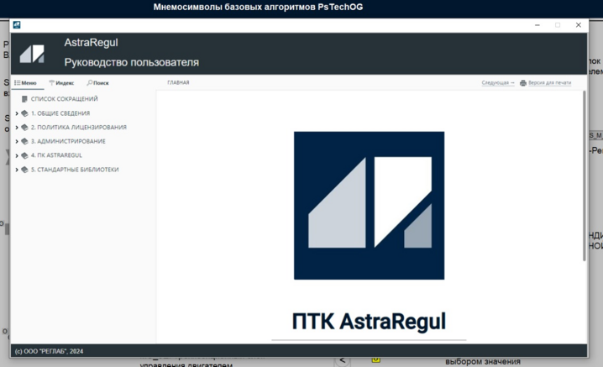
Task: Click the printer icon for print version
Action: (x=523, y=83)
